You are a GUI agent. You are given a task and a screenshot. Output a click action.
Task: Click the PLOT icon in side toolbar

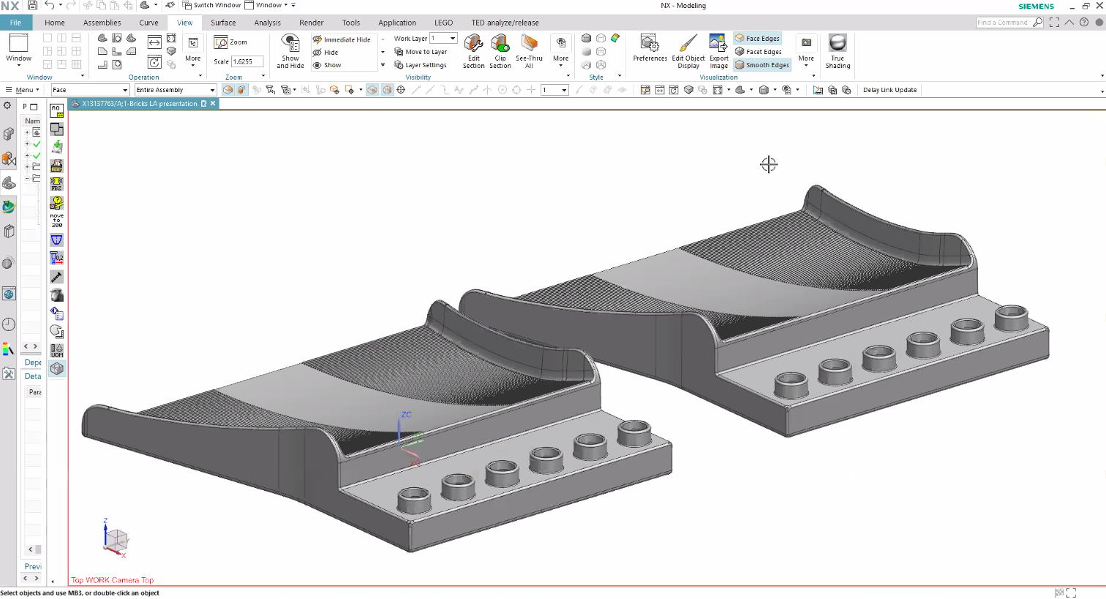[56, 167]
